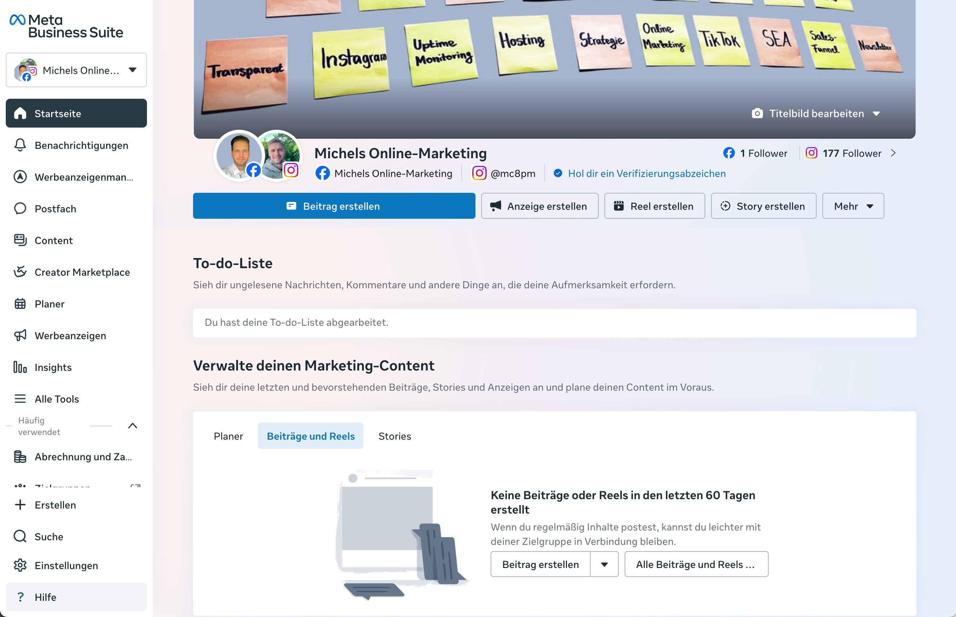Open Einstellungen gear icon
956x617 pixels.
(20, 565)
